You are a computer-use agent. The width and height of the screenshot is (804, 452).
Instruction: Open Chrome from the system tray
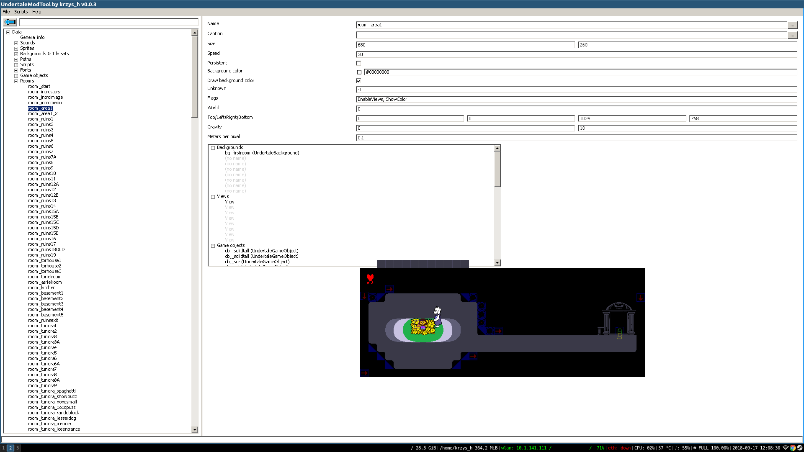coord(793,448)
